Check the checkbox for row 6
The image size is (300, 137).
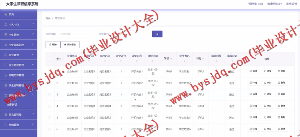50,129
